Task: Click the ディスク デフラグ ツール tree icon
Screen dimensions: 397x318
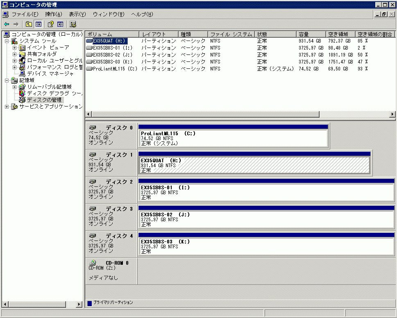Action: pos(22,93)
